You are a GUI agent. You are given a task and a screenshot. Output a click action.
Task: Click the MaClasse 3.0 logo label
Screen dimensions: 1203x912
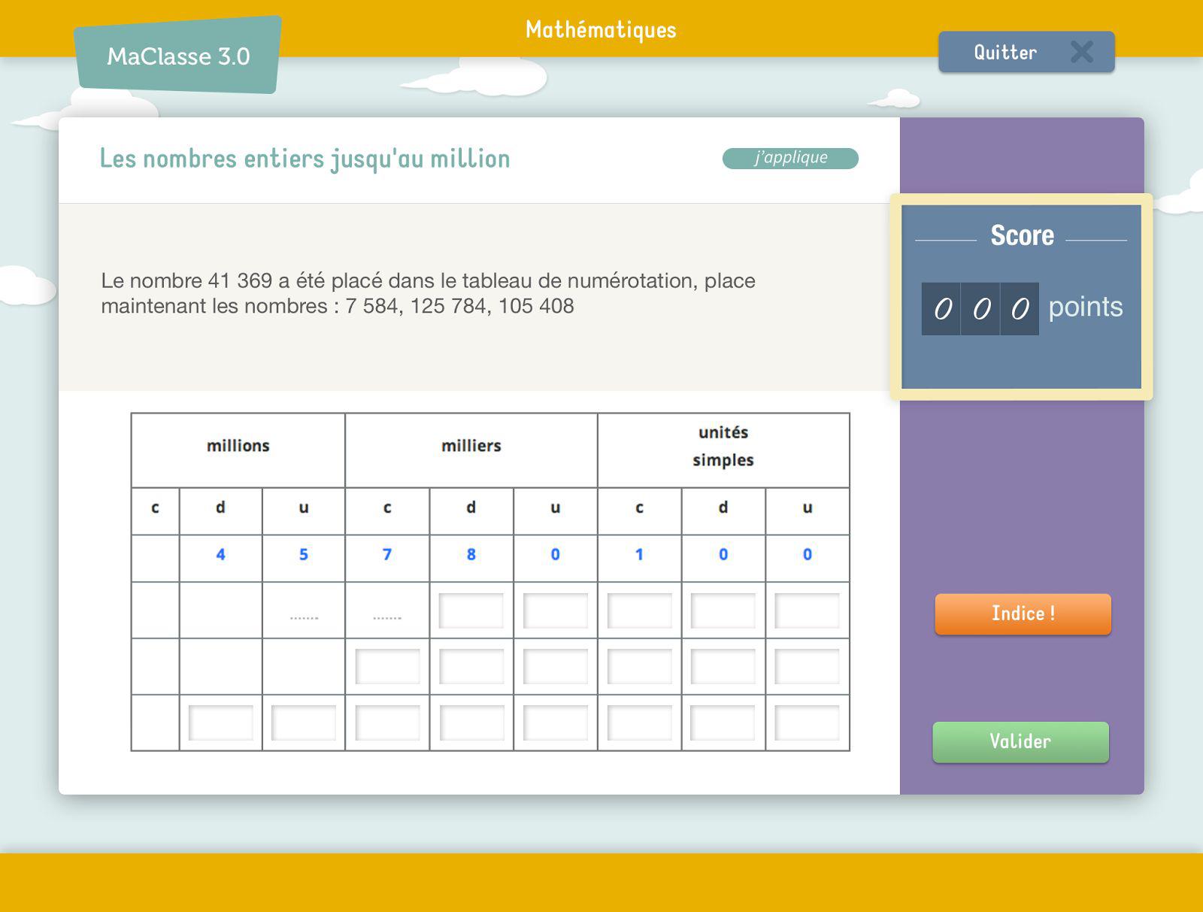(x=178, y=56)
